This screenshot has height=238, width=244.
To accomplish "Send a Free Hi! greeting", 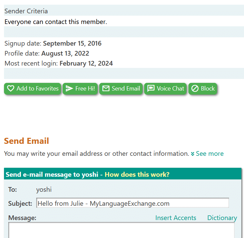I will (x=80, y=89).
